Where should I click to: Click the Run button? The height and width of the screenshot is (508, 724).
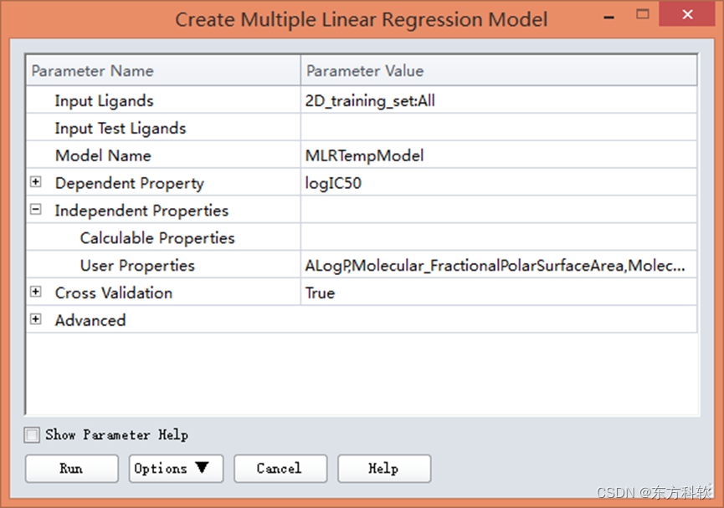72,469
